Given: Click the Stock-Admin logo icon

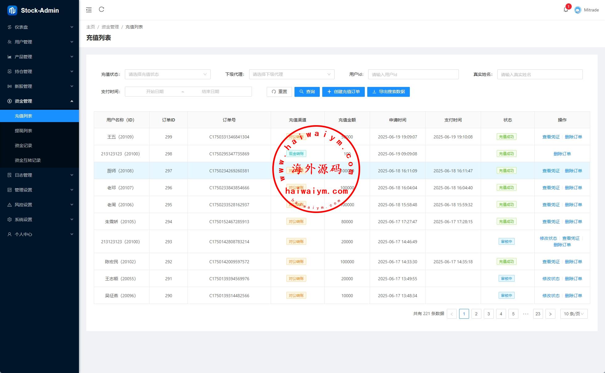Looking at the screenshot, I should 12,10.
